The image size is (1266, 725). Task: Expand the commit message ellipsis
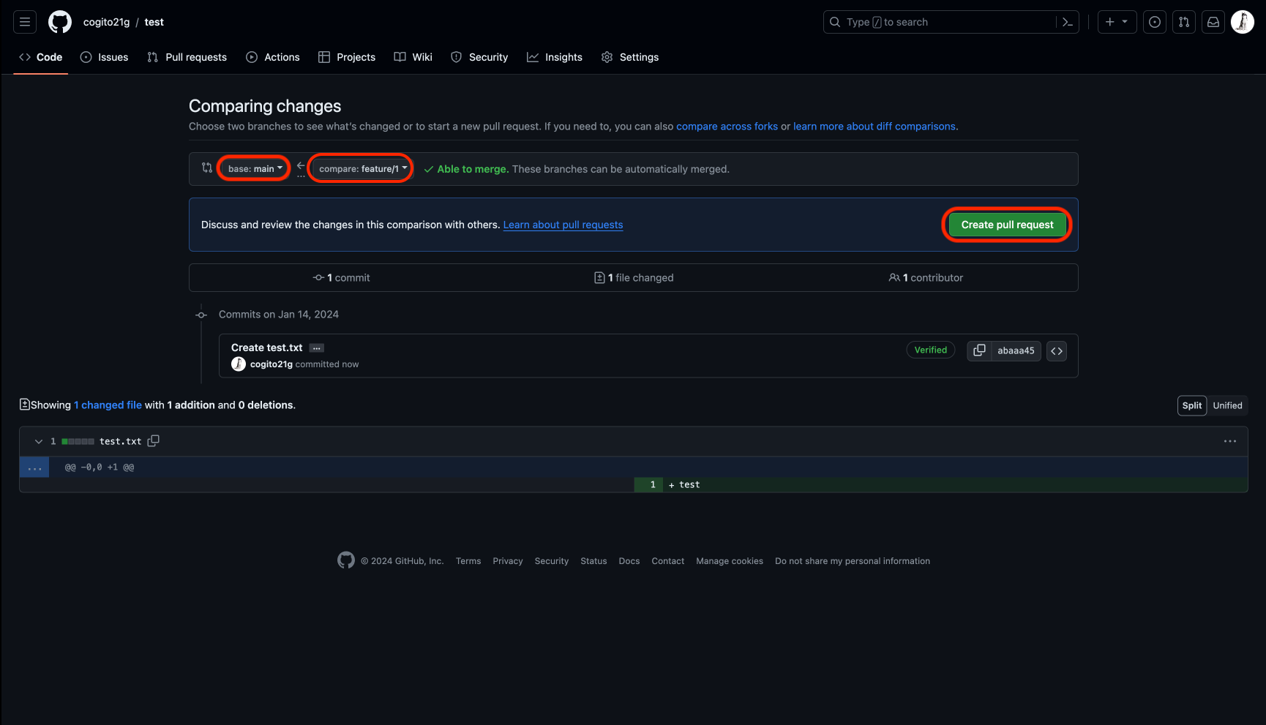[x=317, y=348]
